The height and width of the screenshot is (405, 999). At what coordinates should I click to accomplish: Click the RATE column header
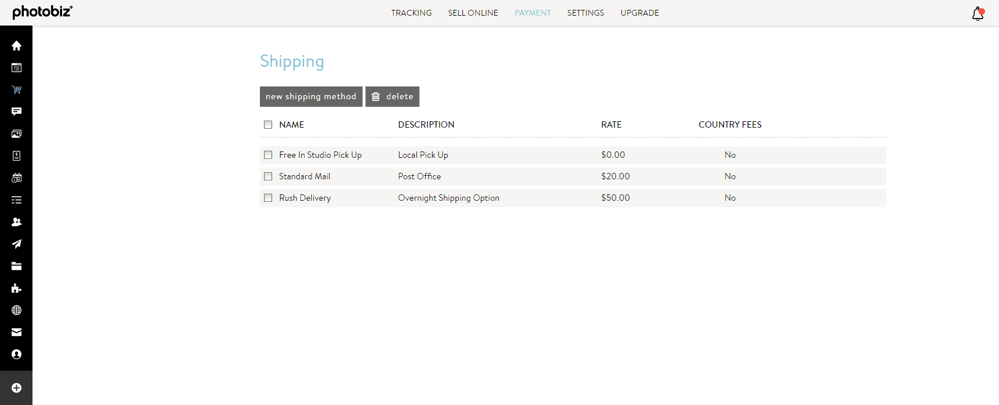point(611,125)
